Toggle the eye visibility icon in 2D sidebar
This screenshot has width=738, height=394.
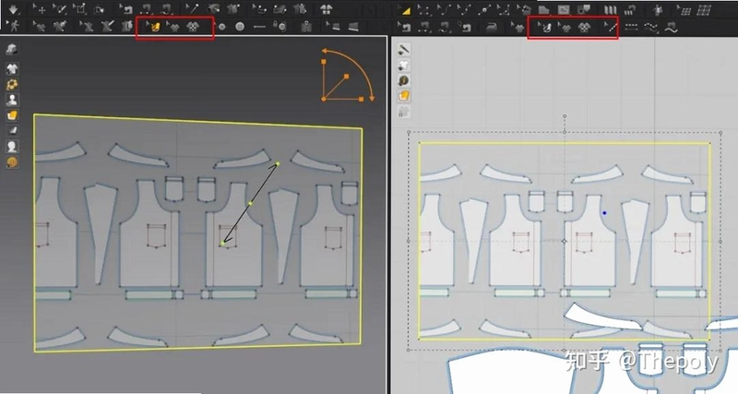[403, 65]
